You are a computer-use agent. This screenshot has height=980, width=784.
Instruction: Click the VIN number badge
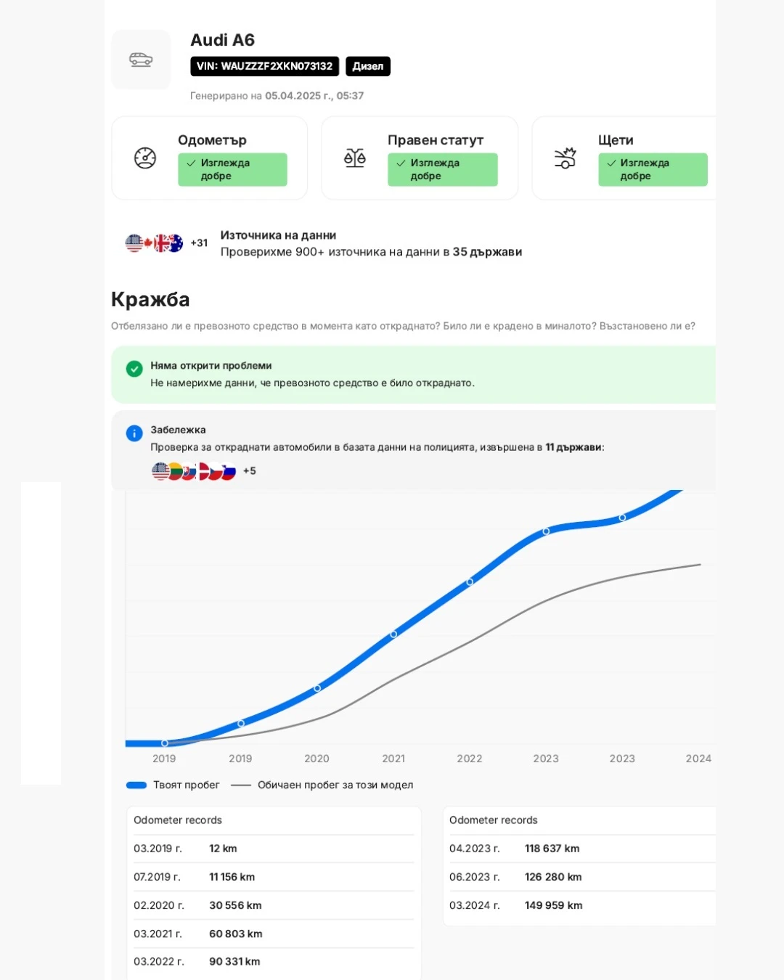point(264,66)
